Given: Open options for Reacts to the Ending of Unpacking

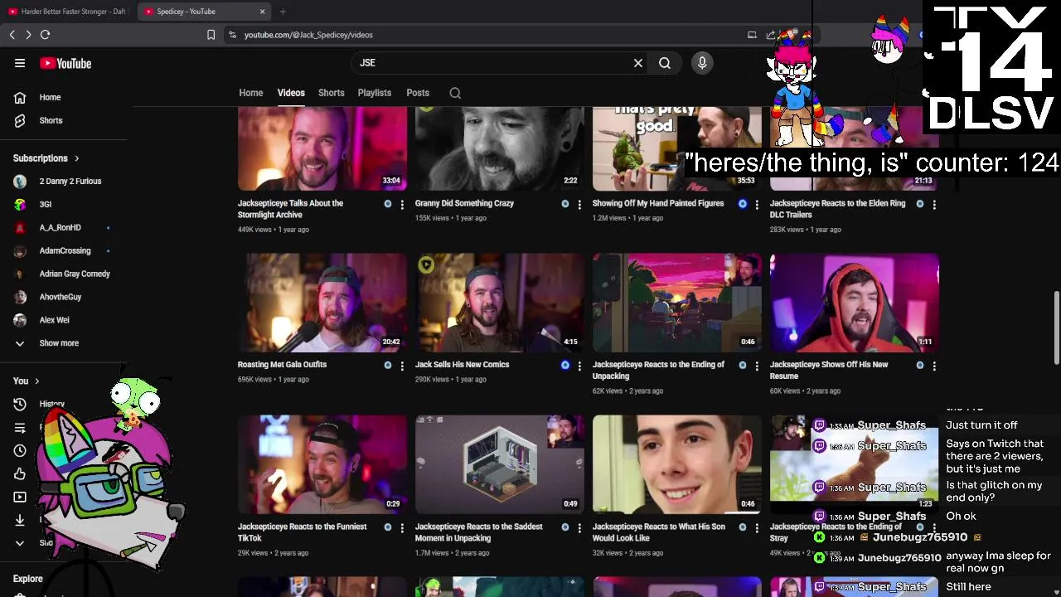Looking at the screenshot, I should coord(757,365).
